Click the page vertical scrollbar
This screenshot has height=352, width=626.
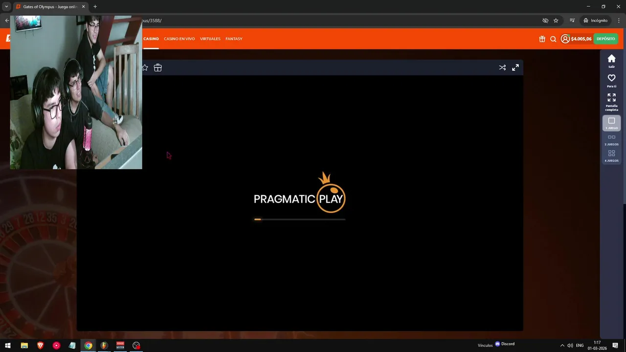[624, 127]
